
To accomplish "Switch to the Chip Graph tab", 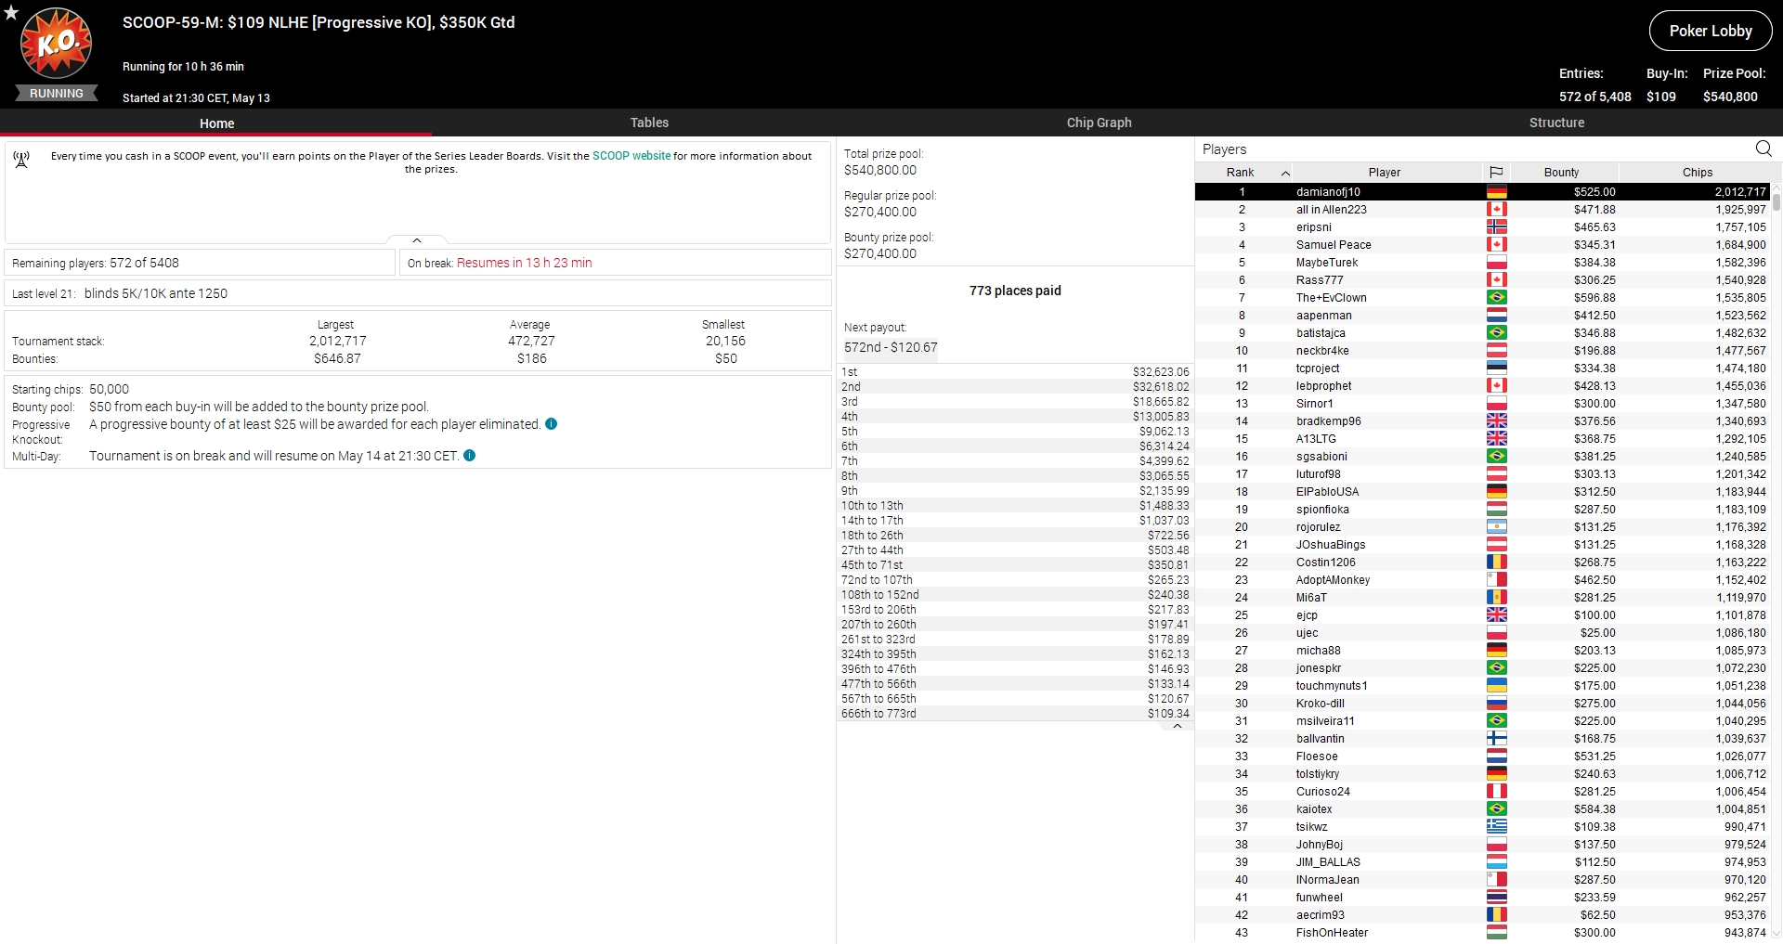I will (1099, 123).
